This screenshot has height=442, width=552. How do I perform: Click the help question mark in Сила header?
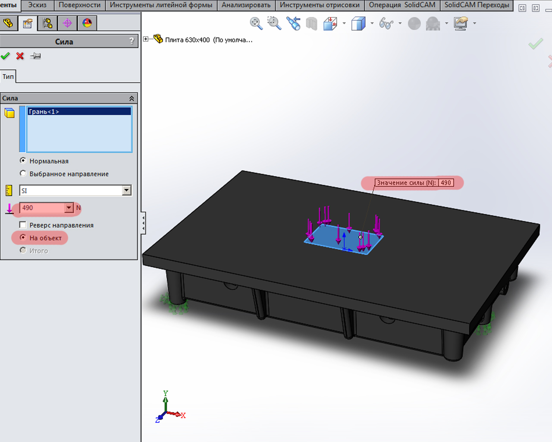click(132, 41)
